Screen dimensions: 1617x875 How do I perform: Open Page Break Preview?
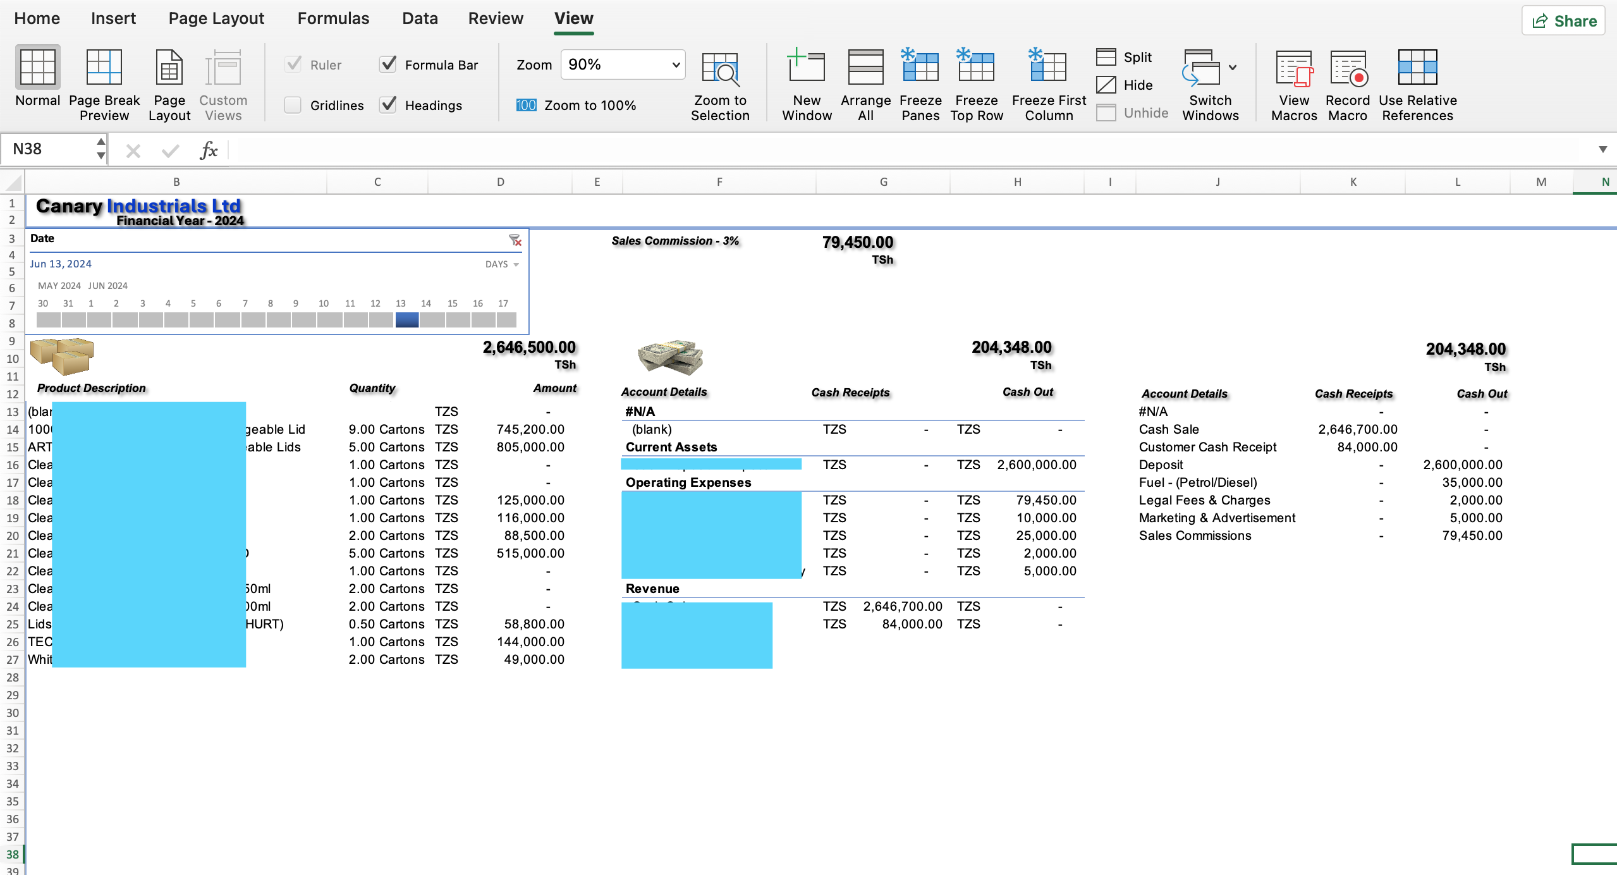click(103, 82)
